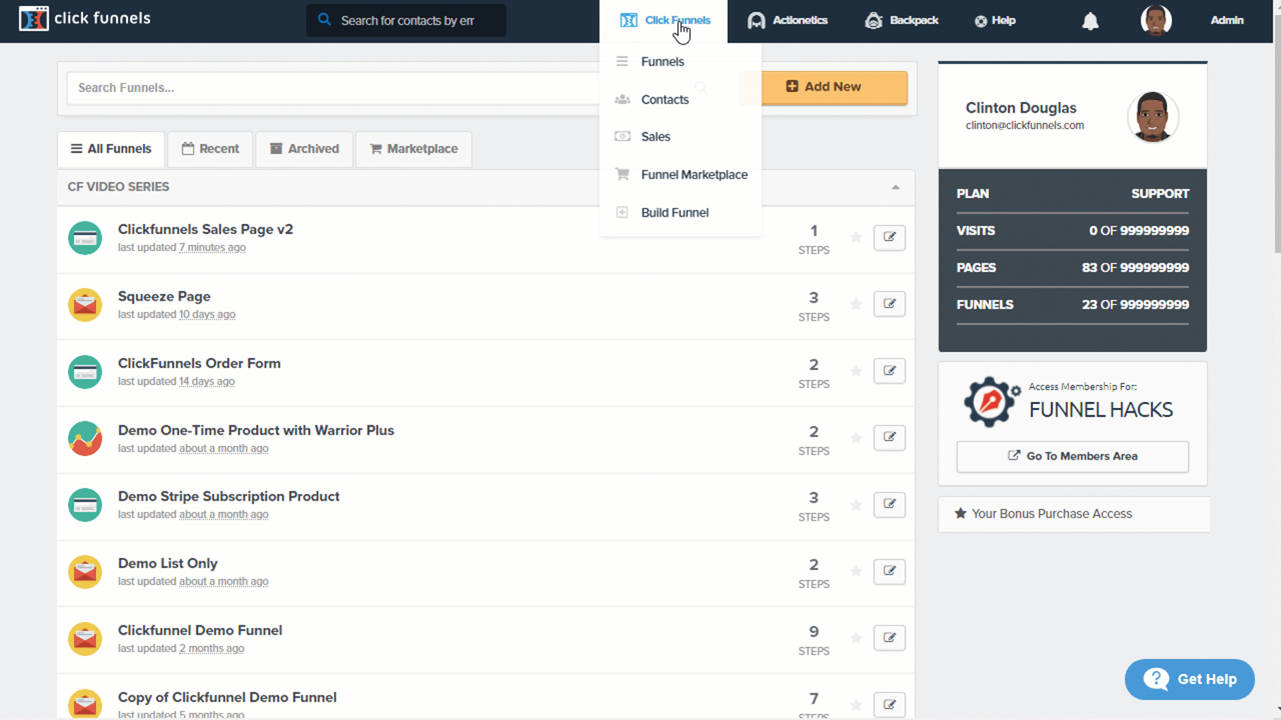Open the Admin dropdown
The height and width of the screenshot is (720, 1281).
1226,20
